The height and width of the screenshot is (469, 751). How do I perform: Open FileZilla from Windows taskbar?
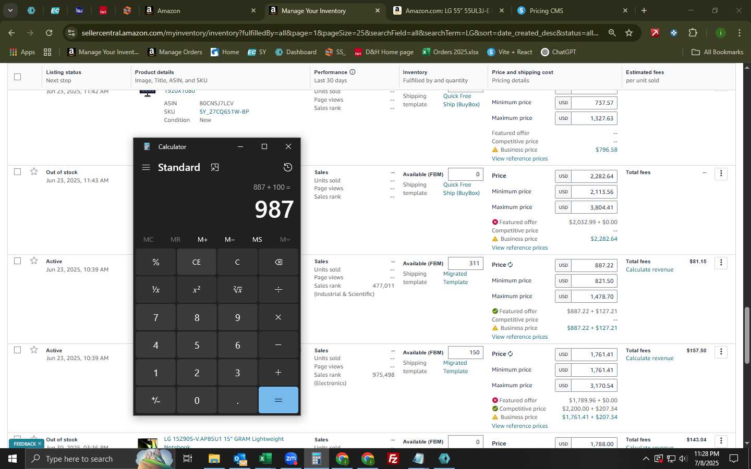pos(393,459)
